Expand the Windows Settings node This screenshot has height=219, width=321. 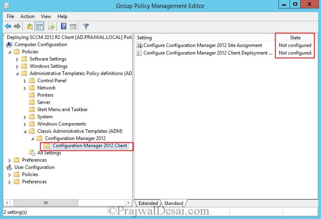[x=17, y=67]
